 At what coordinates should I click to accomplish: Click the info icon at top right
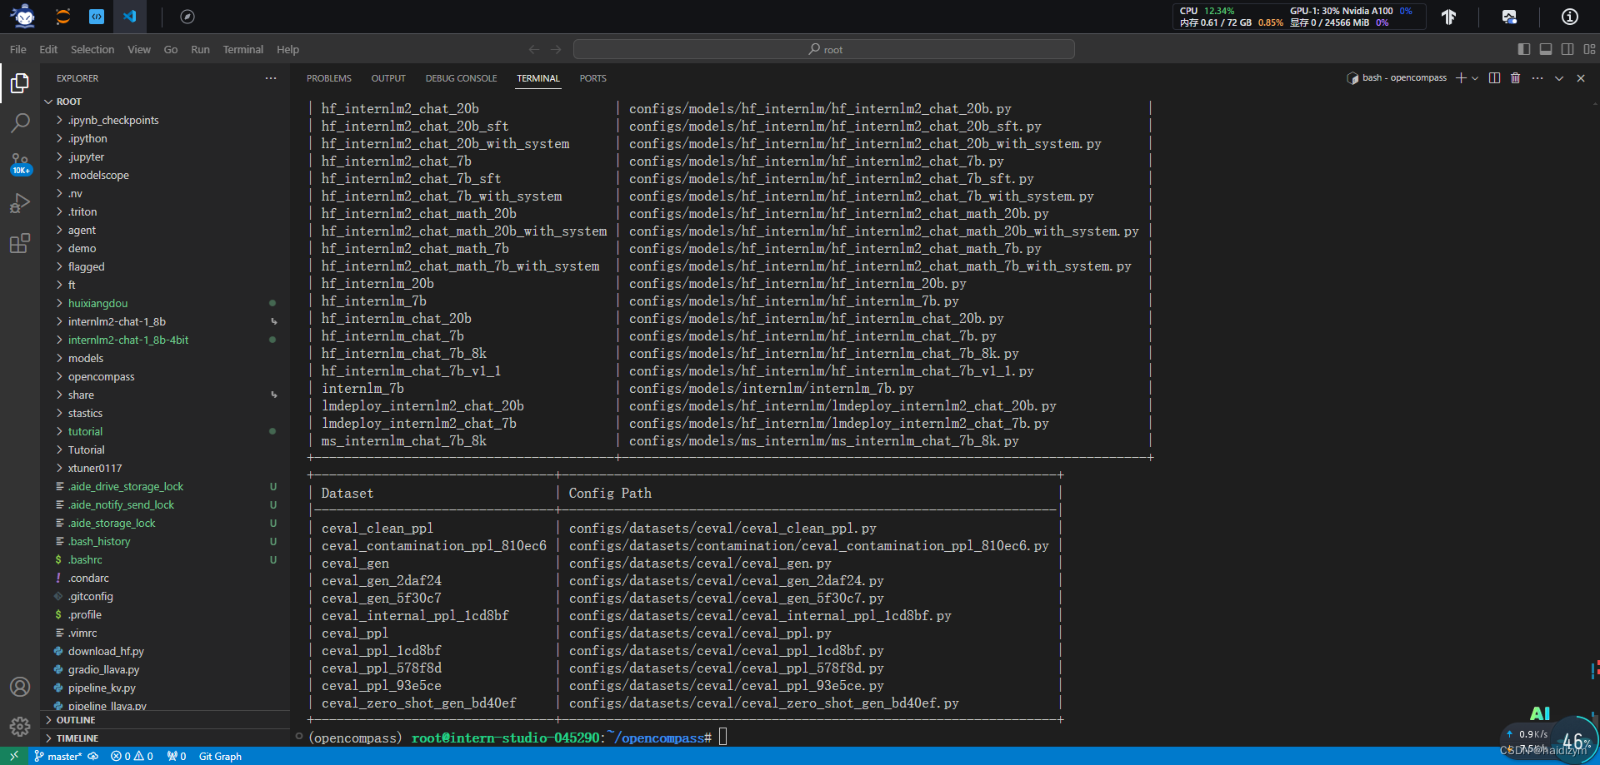1570,17
